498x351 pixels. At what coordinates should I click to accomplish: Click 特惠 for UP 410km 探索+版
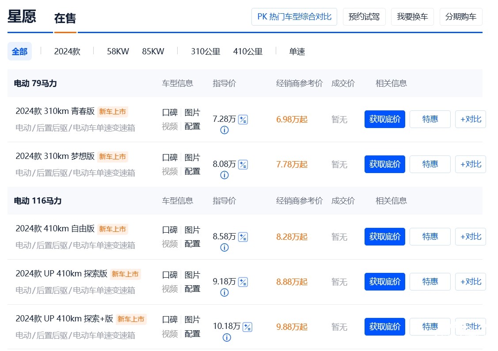[x=430, y=327]
